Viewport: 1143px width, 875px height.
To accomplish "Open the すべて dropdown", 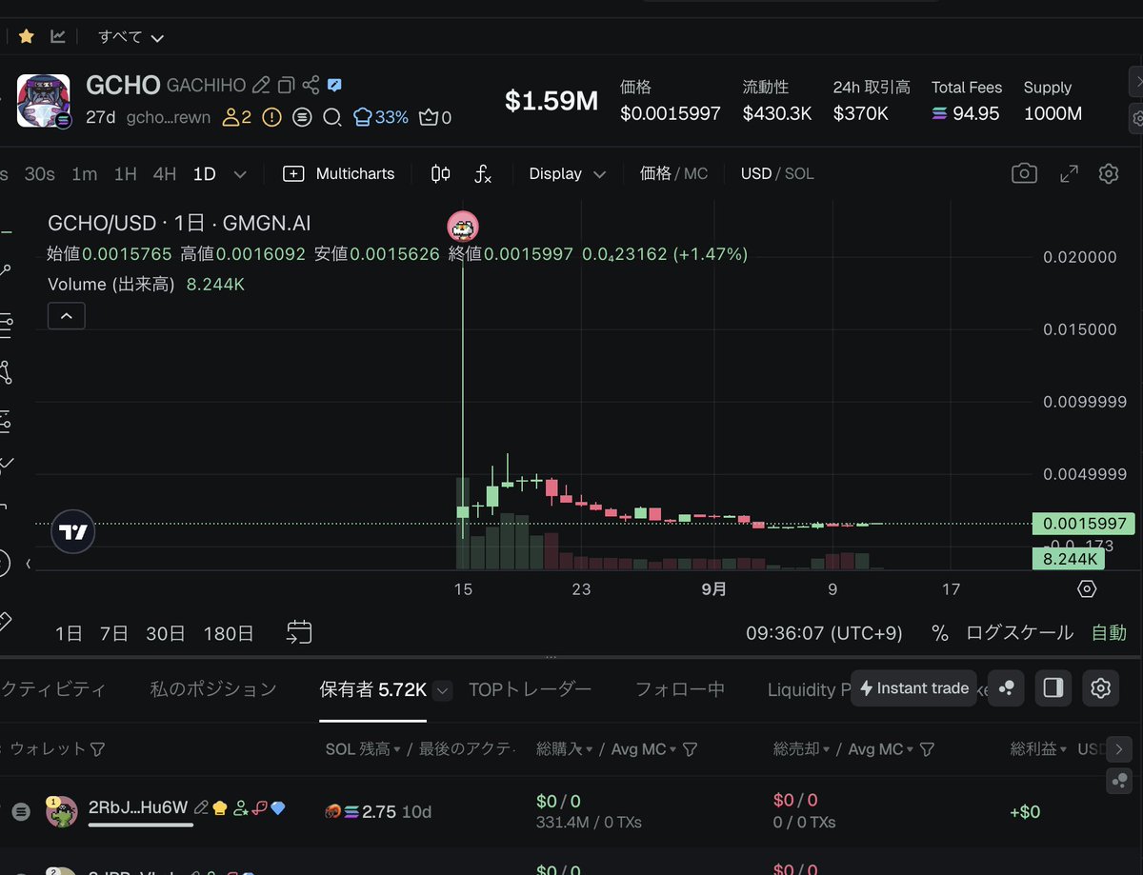I will 131,37.
